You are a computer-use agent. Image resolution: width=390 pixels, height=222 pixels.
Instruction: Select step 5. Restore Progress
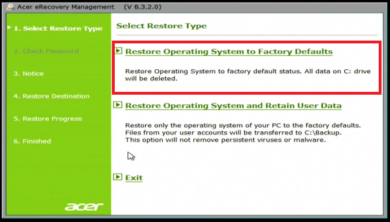47,119
